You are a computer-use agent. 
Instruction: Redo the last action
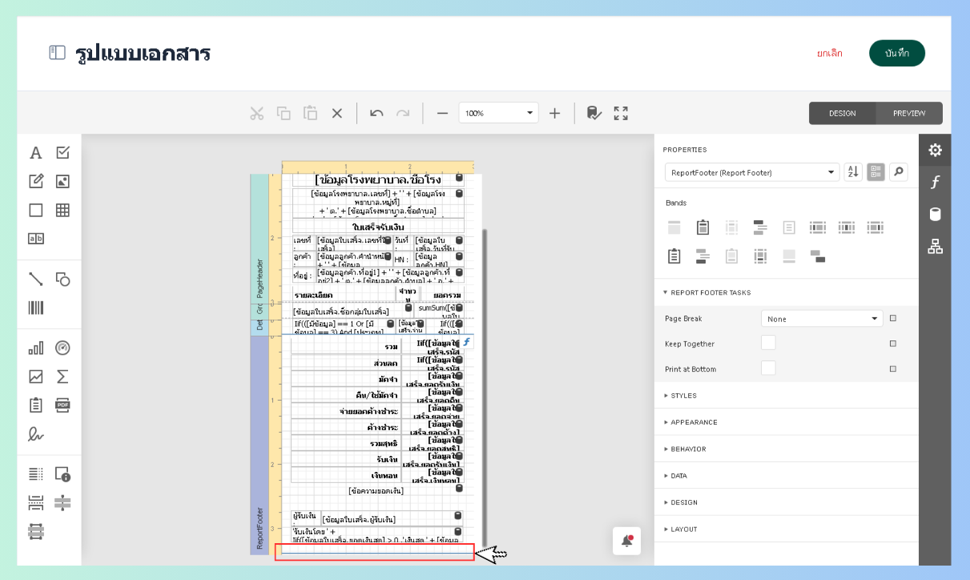(x=403, y=113)
